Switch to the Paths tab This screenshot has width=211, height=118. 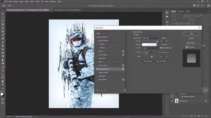point(188,11)
